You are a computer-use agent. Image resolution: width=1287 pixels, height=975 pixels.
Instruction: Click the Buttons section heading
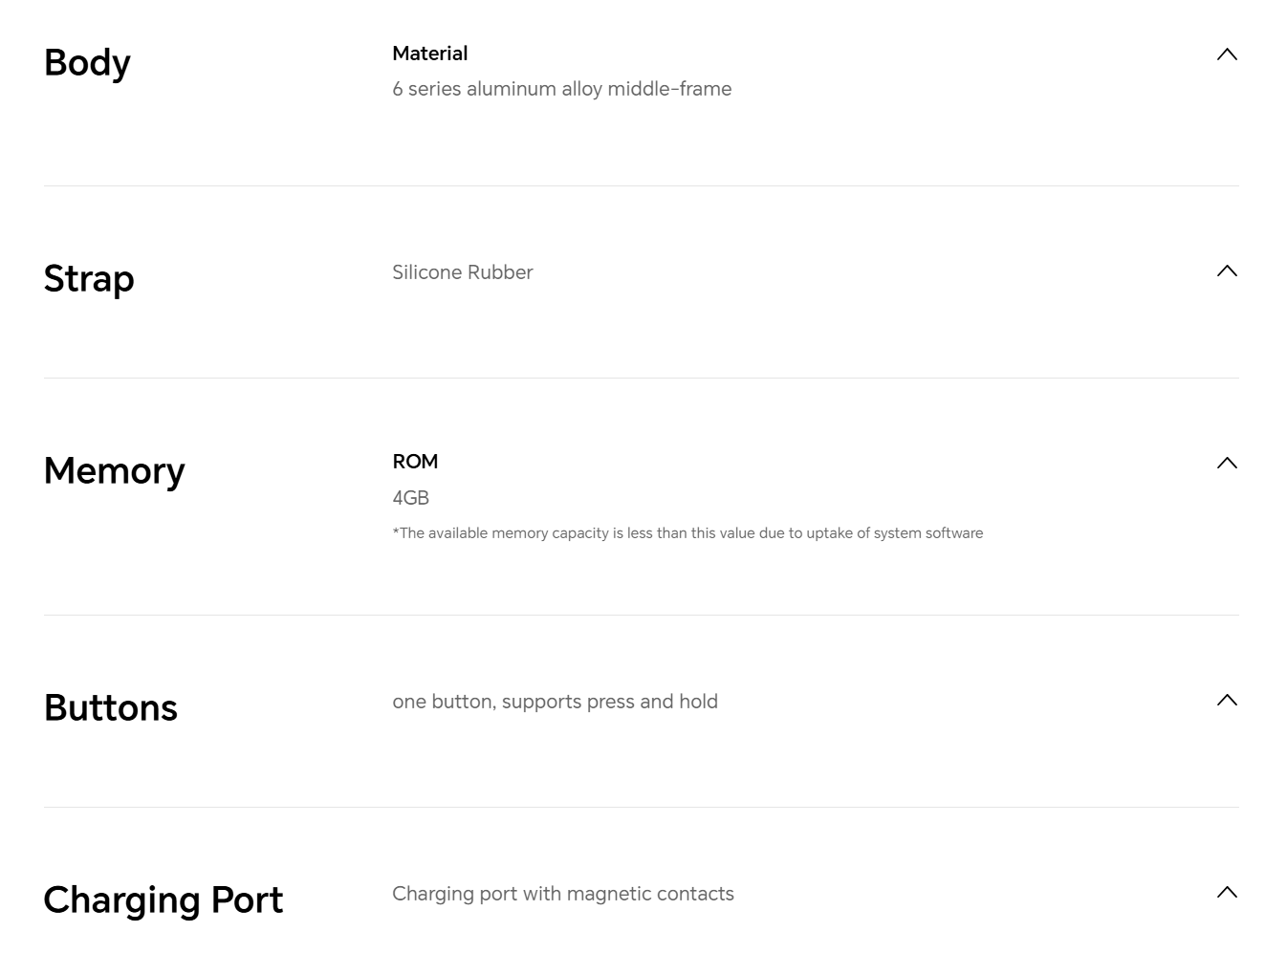pyautogui.click(x=111, y=708)
